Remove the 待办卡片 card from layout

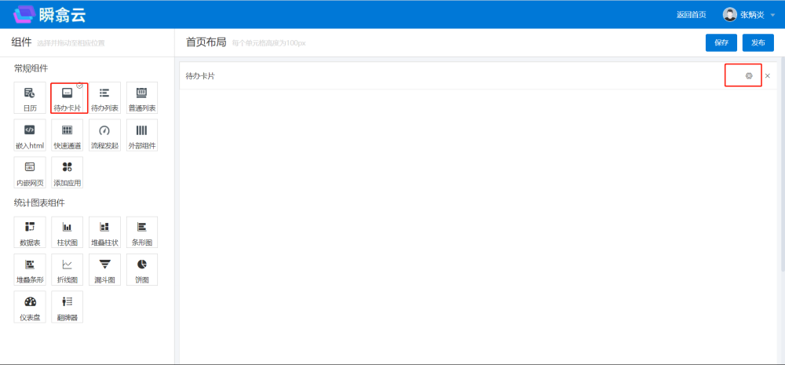[768, 76]
